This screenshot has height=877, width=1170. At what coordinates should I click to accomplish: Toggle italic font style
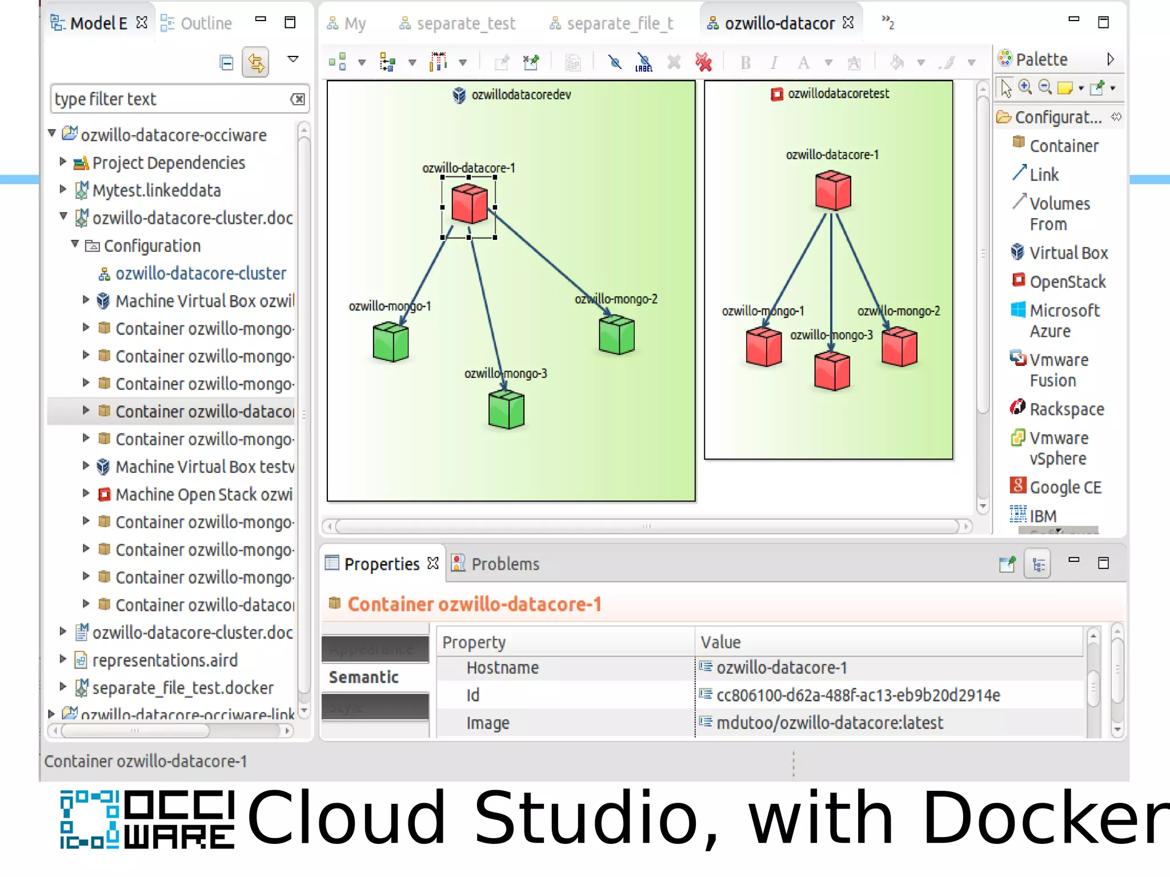[774, 62]
